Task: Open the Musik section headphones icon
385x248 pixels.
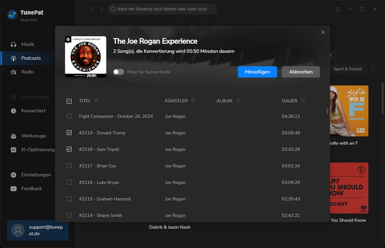Action: (14, 45)
